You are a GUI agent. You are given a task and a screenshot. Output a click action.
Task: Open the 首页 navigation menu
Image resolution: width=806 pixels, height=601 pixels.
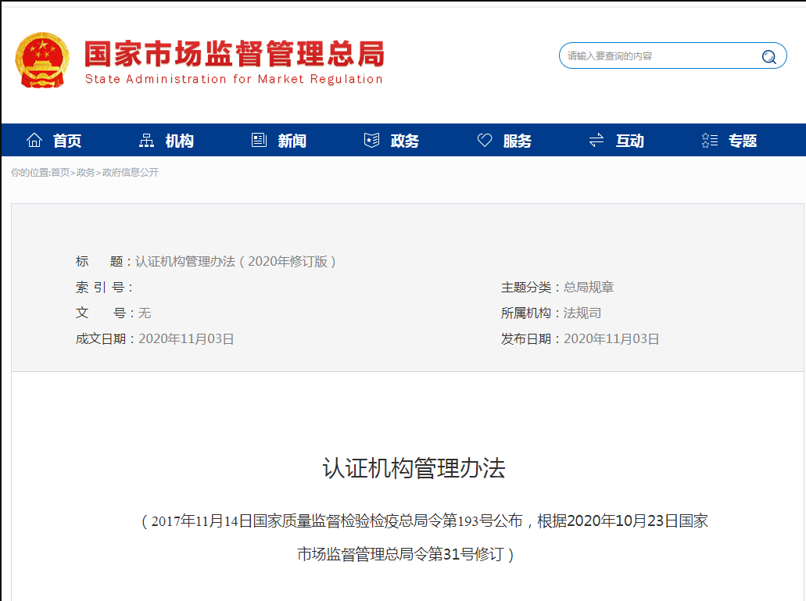pyautogui.click(x=69, y=140)
